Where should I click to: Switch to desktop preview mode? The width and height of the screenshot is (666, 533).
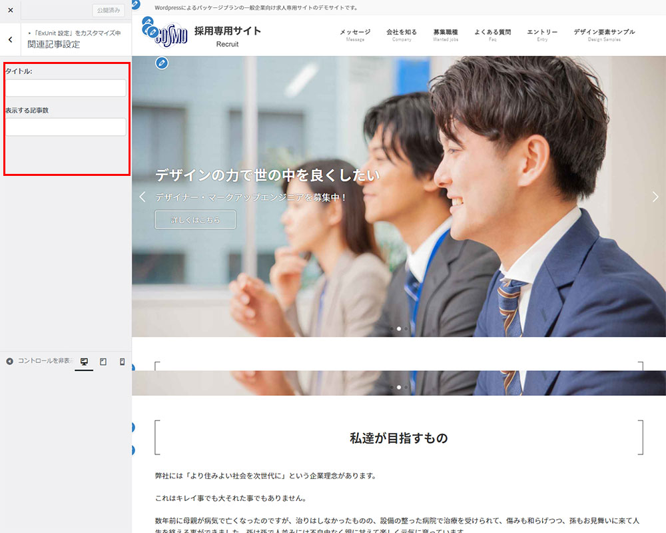pyautogui.click(x=84, y=361)
